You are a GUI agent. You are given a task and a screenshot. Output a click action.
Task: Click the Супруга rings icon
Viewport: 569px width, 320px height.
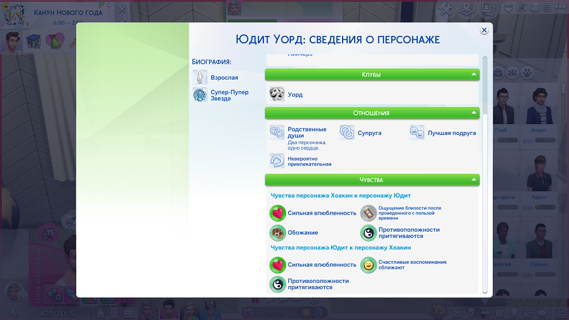(347, 133)
